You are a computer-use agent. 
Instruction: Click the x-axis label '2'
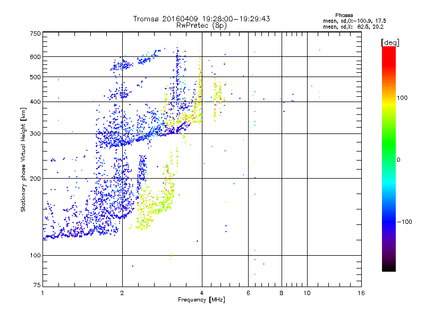(122, 293)
